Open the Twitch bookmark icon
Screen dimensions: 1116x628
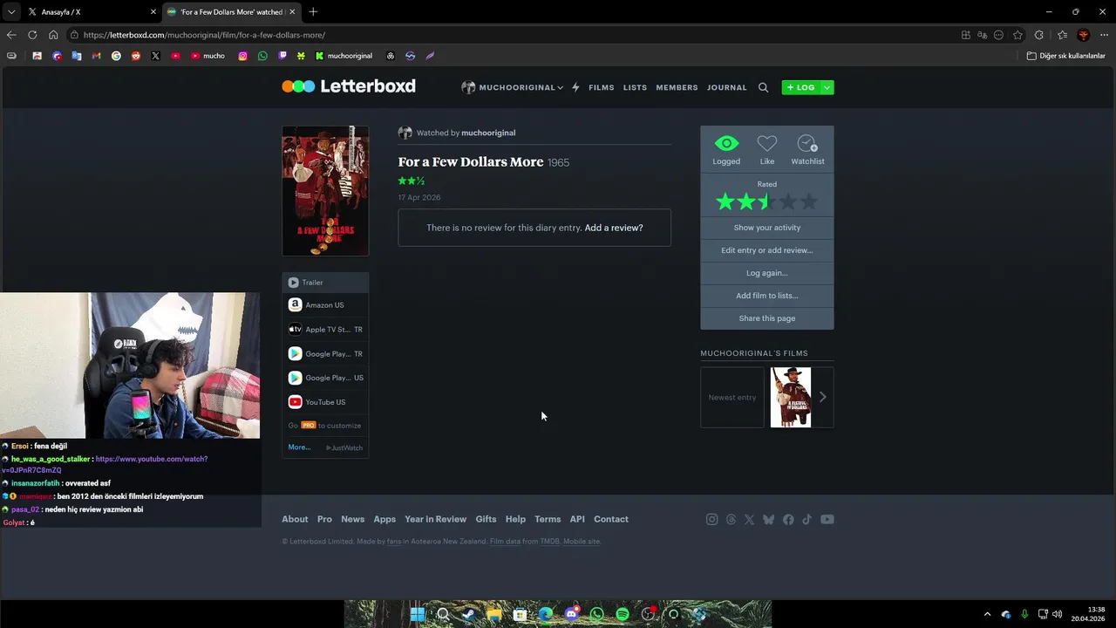[x=282, y=56]
